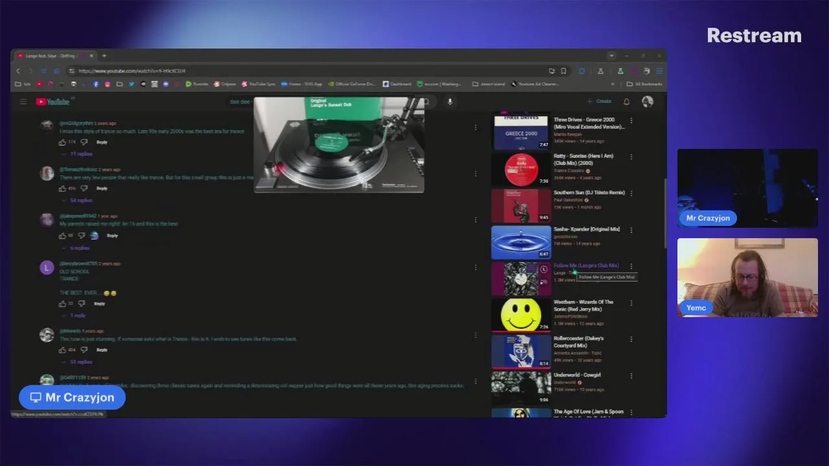Screen dimensions: 829x466
Task: Open the YouTube Sync bookmark
Action: coord(258,84)
